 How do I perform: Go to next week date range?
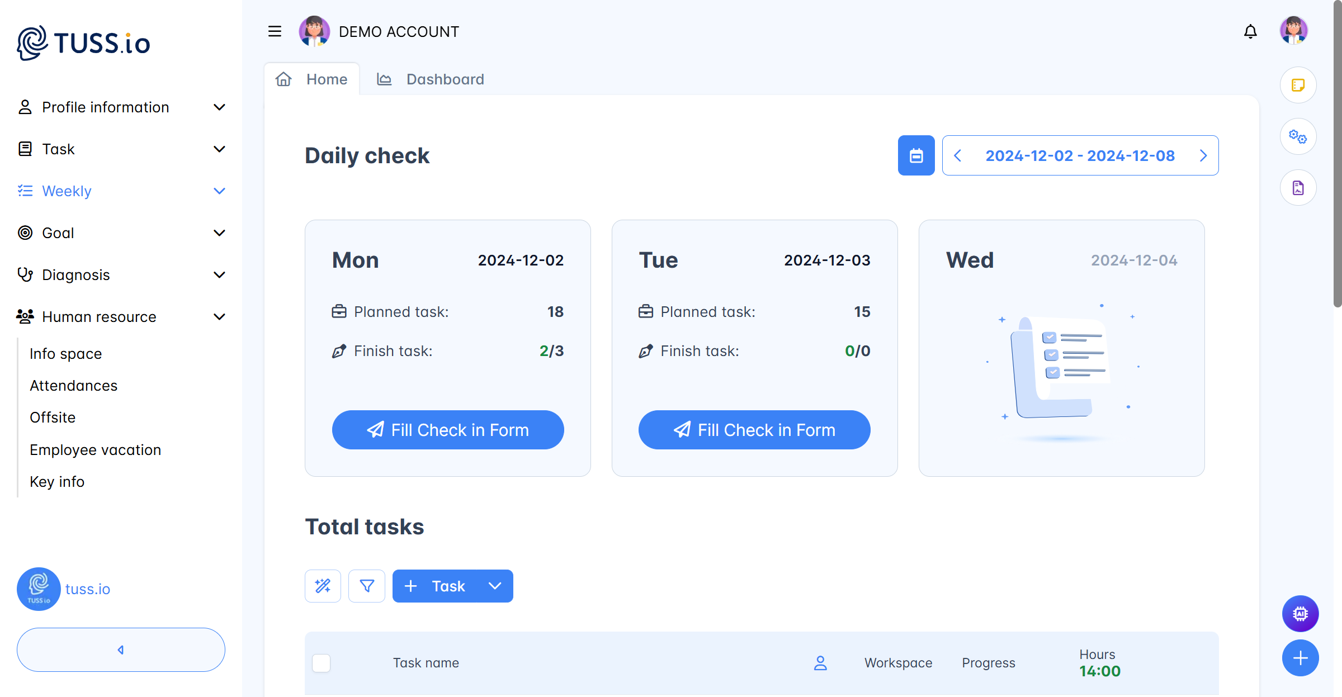(1203, 155)
